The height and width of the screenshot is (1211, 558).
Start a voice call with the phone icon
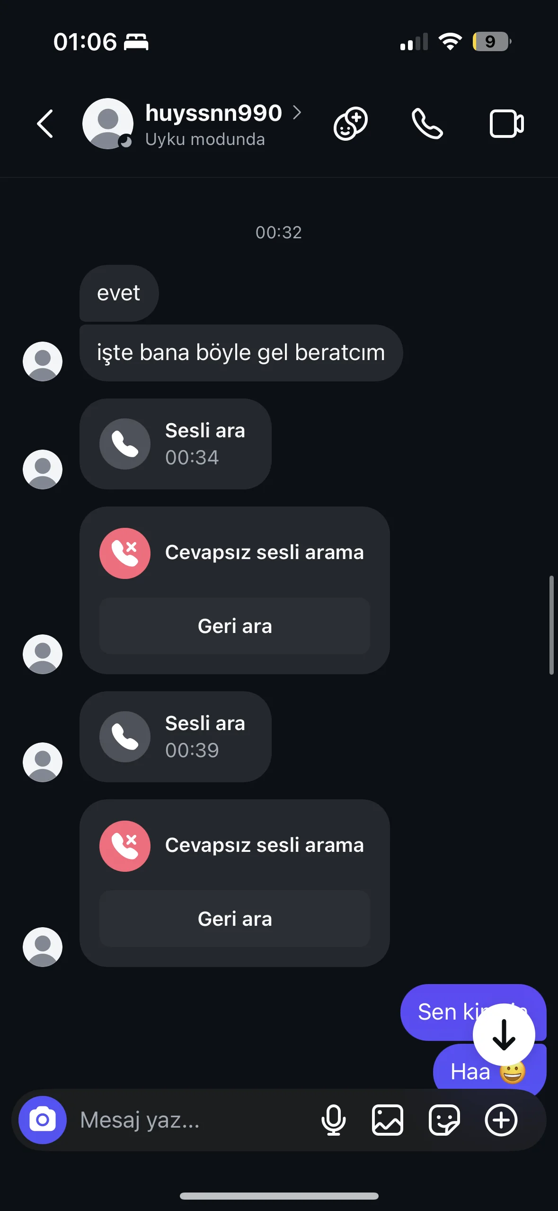[427, 124]
